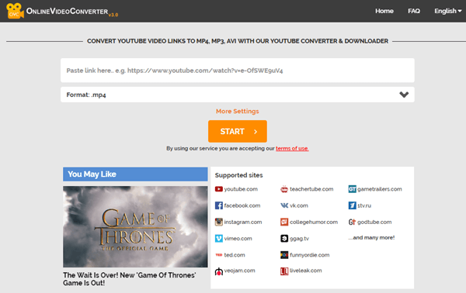The height and width of the screenshot is (293, 466).
Task: Expand More Settings link
Action: [x=237, y=111]
